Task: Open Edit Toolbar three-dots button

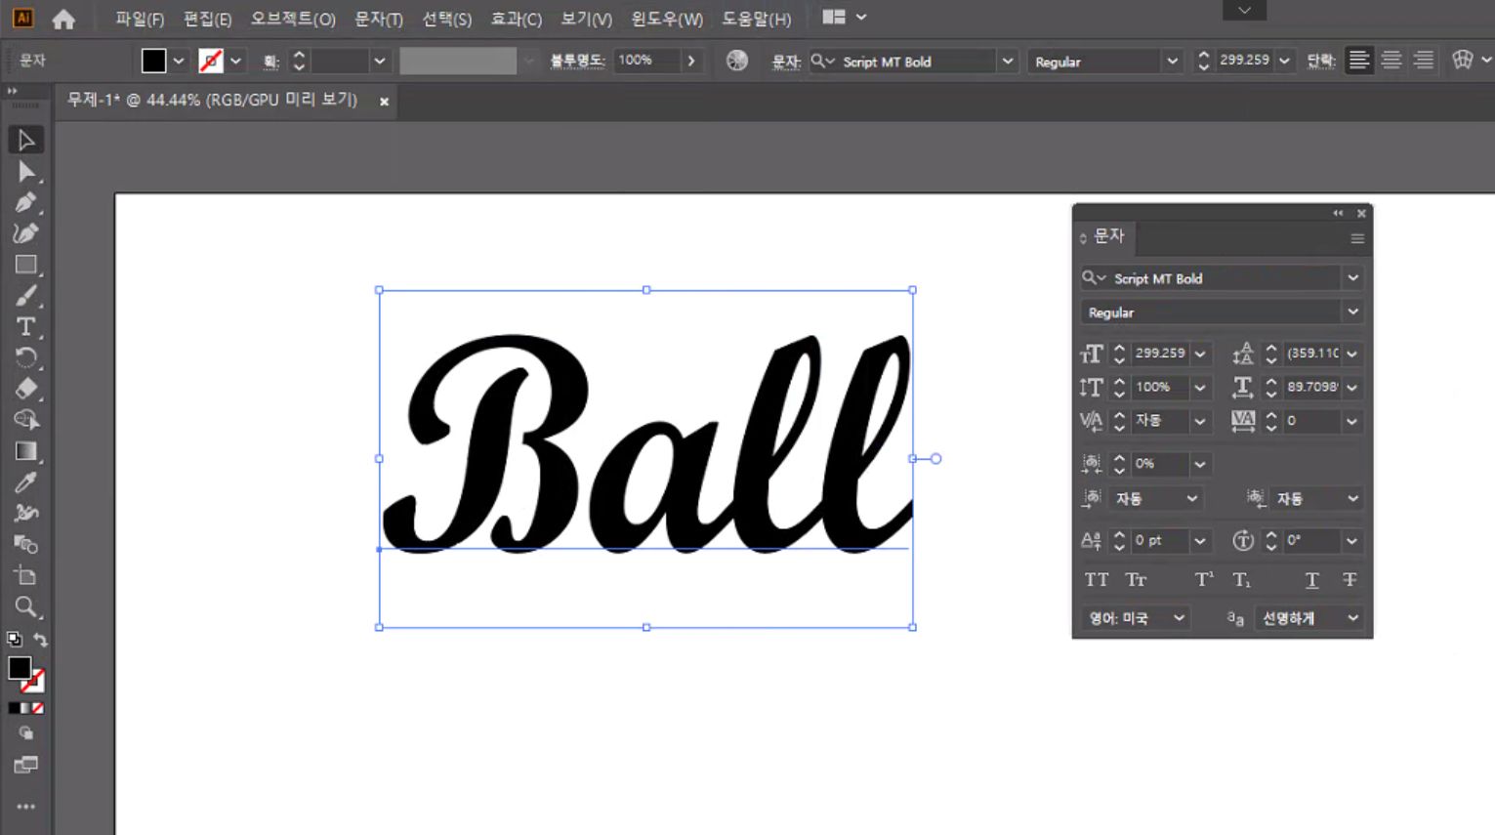Action: [x=25, y=807]
